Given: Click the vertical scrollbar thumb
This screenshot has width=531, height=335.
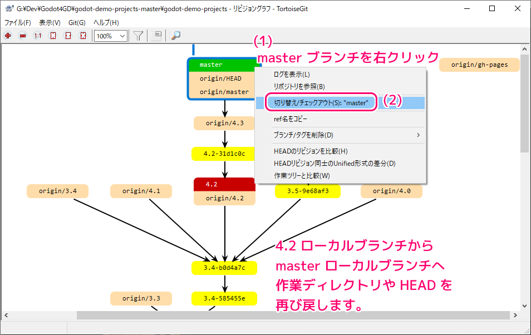Looking at the screenshot, I should coord(524,104).
